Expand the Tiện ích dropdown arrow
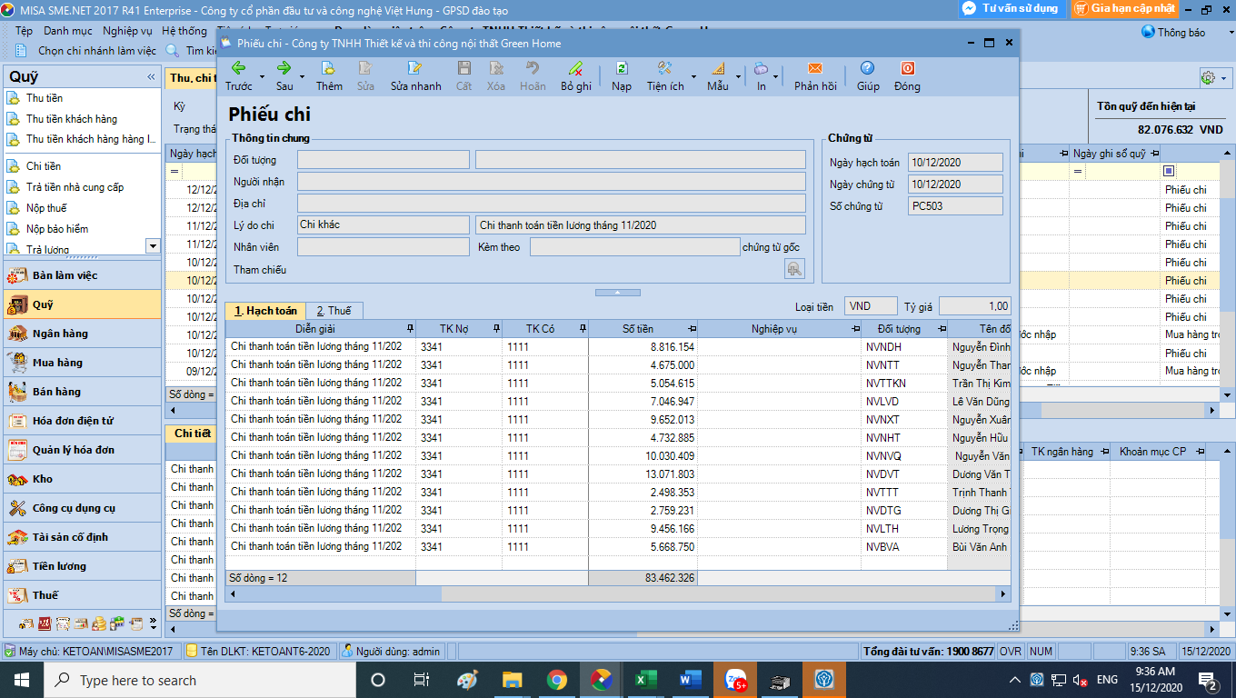 point(694,77)
